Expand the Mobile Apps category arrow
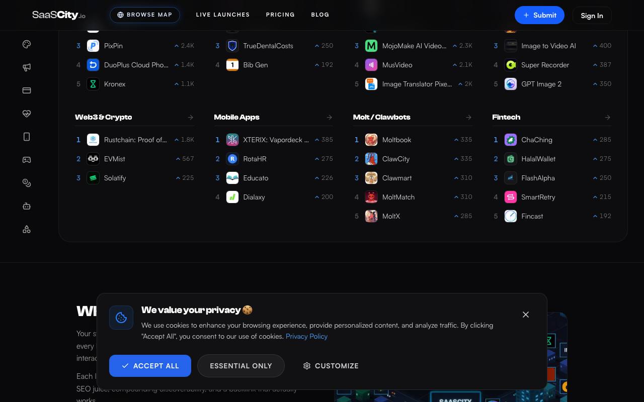Viewport: 644px width, 402px height. point(329,117)
